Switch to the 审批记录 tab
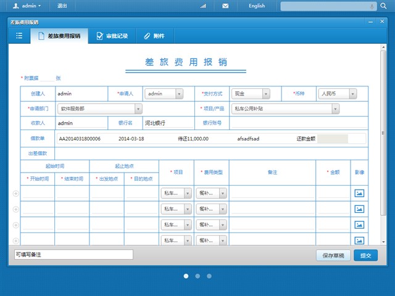The width and height of the screenshot is (395, 296). tap(112, 36)
